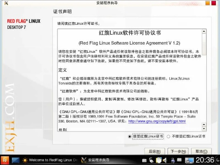Open the RF start menu button
The width and height of the screenshot is (220, 165).
point(5,160)
